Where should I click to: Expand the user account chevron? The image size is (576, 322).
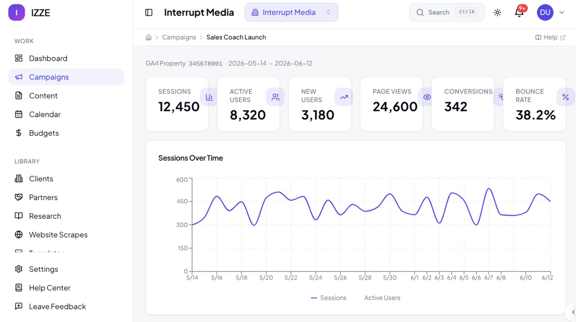pyautogui.click(x=562, y=13)
